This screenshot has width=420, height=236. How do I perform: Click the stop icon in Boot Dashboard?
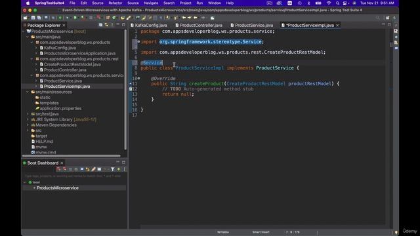pos(70,169)
